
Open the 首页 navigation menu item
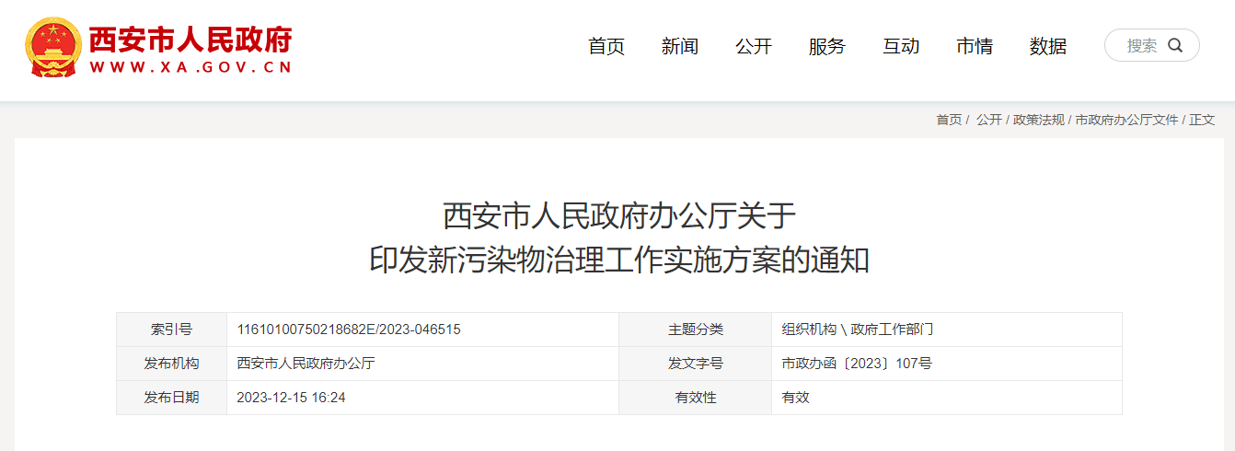(606, 46)
